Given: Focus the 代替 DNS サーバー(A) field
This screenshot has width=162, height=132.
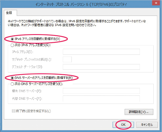Looking at the screenshot, I should pos(101,98).
